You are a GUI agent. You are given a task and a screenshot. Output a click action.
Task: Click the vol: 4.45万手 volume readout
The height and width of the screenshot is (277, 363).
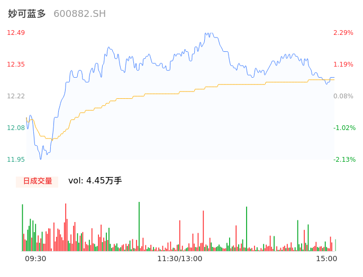click(95, 181)
